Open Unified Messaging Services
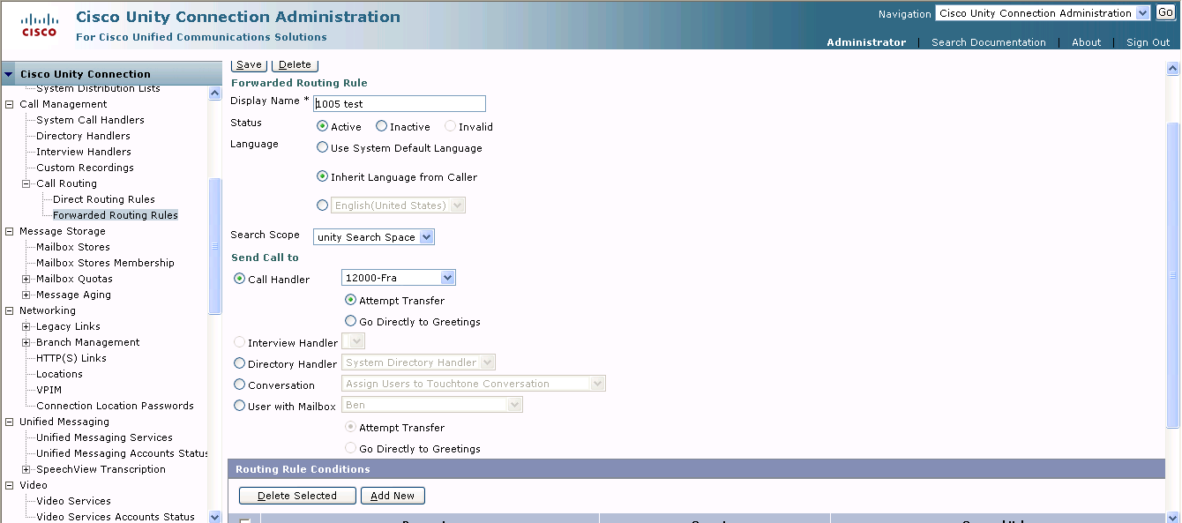 pos(104,437)
